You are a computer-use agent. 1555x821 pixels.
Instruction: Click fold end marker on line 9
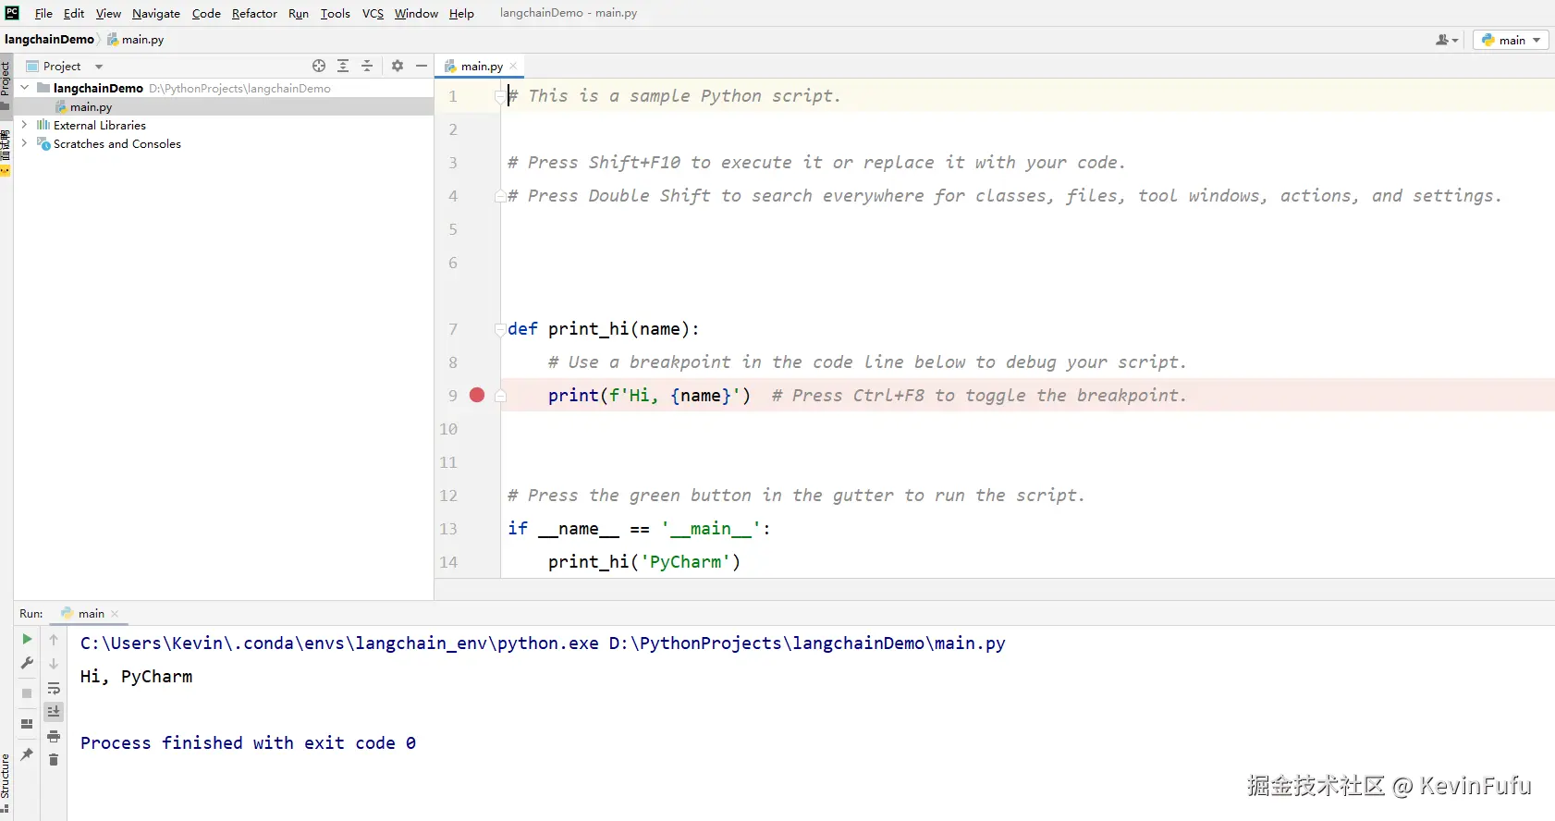(x=500, y=395)
